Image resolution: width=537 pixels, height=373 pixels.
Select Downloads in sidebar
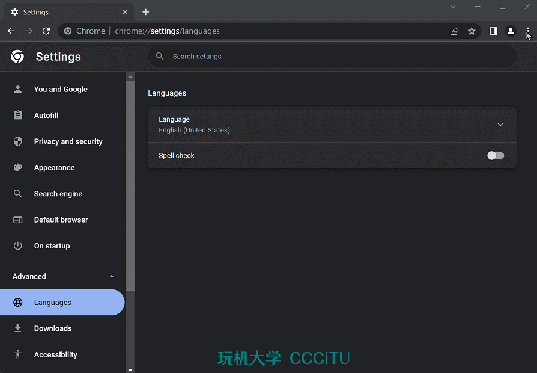pyautogui.click(x=53, y=328)
